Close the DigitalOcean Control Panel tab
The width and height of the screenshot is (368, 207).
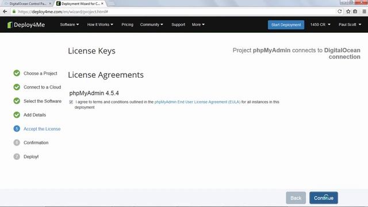pyautogui.click(x=50, y=3)
